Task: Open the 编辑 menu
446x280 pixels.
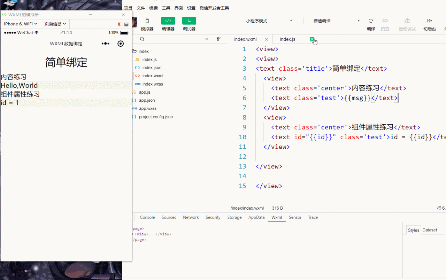Action: (x=153, y=8)
